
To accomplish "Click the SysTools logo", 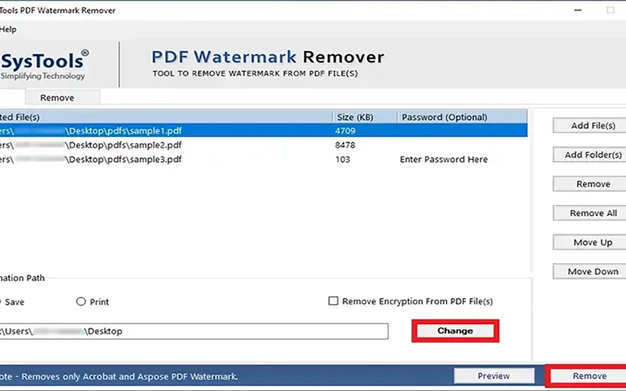I will point(44,65).
